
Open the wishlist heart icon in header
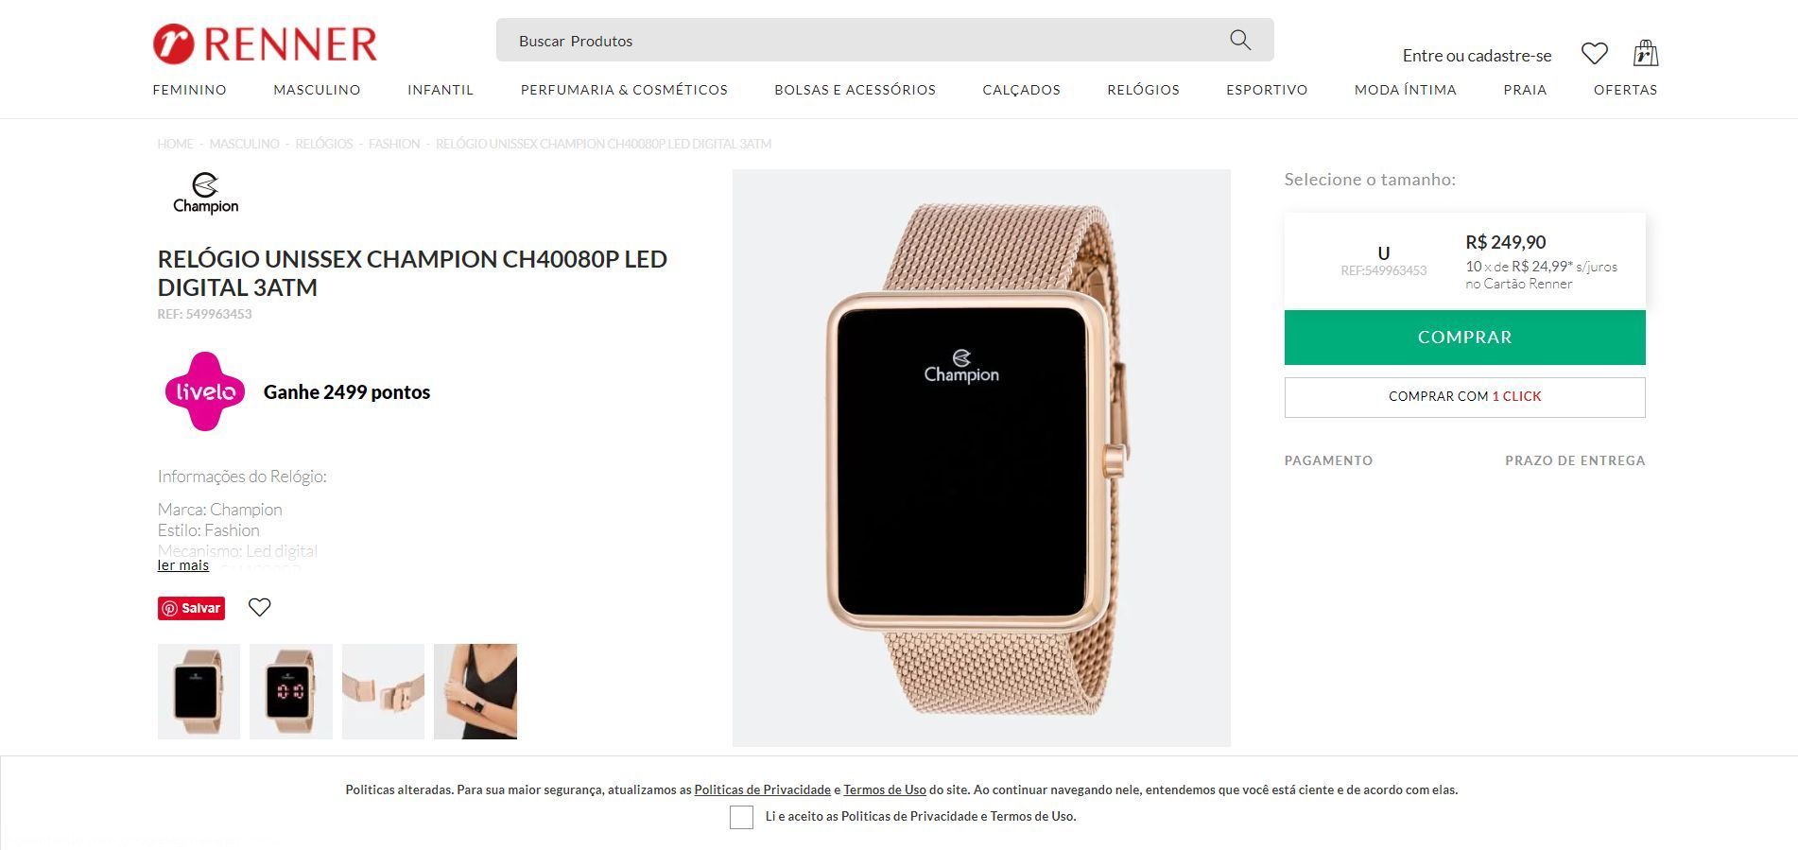click(1595, 54)
